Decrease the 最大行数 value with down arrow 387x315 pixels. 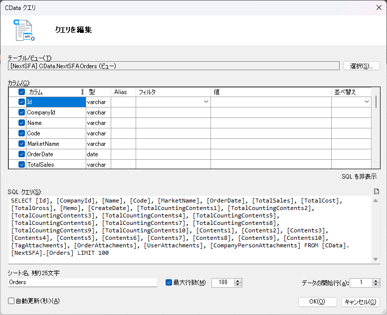click(x=238, y=285)
